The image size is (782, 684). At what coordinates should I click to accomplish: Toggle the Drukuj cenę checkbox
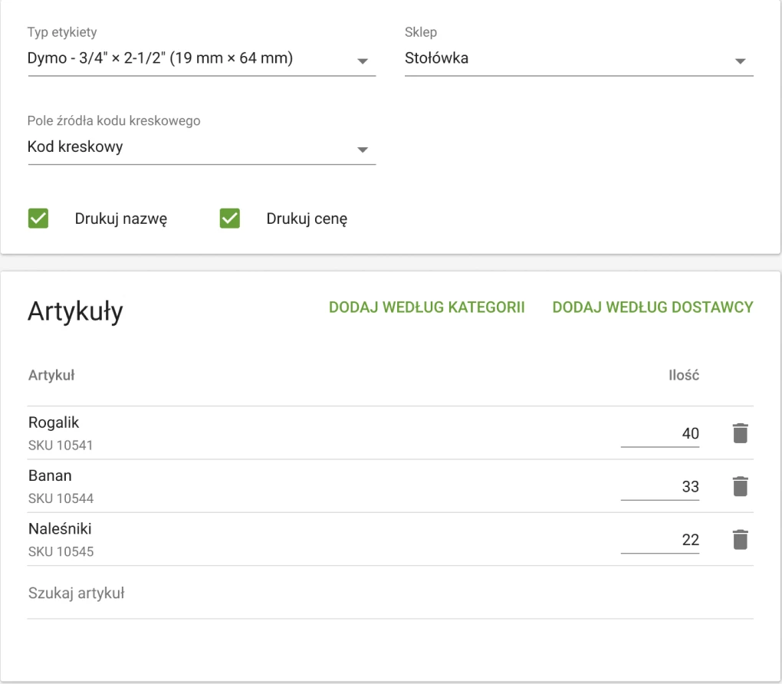230,219
